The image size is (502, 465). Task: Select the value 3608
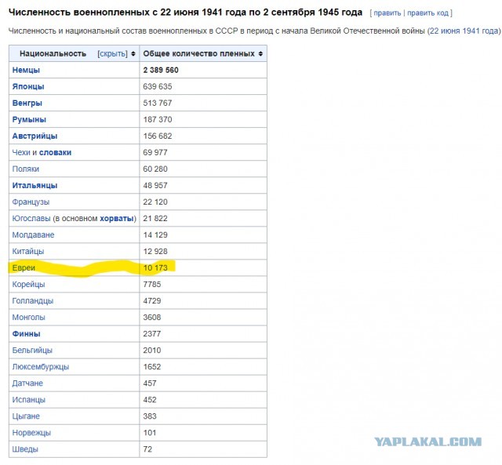(x=152, y=318)
